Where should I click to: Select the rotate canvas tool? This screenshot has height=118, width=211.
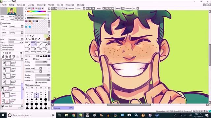[x=33, y=39]
